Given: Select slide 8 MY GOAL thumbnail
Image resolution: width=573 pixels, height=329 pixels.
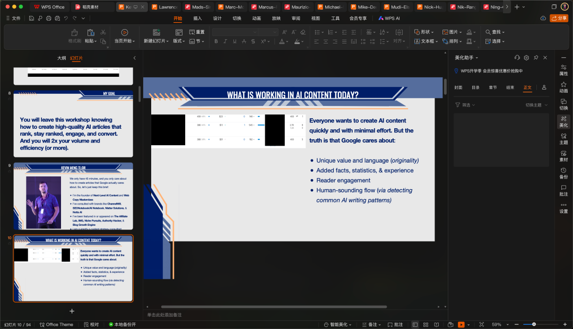Looking at the screenshot, I should [73, 123].
